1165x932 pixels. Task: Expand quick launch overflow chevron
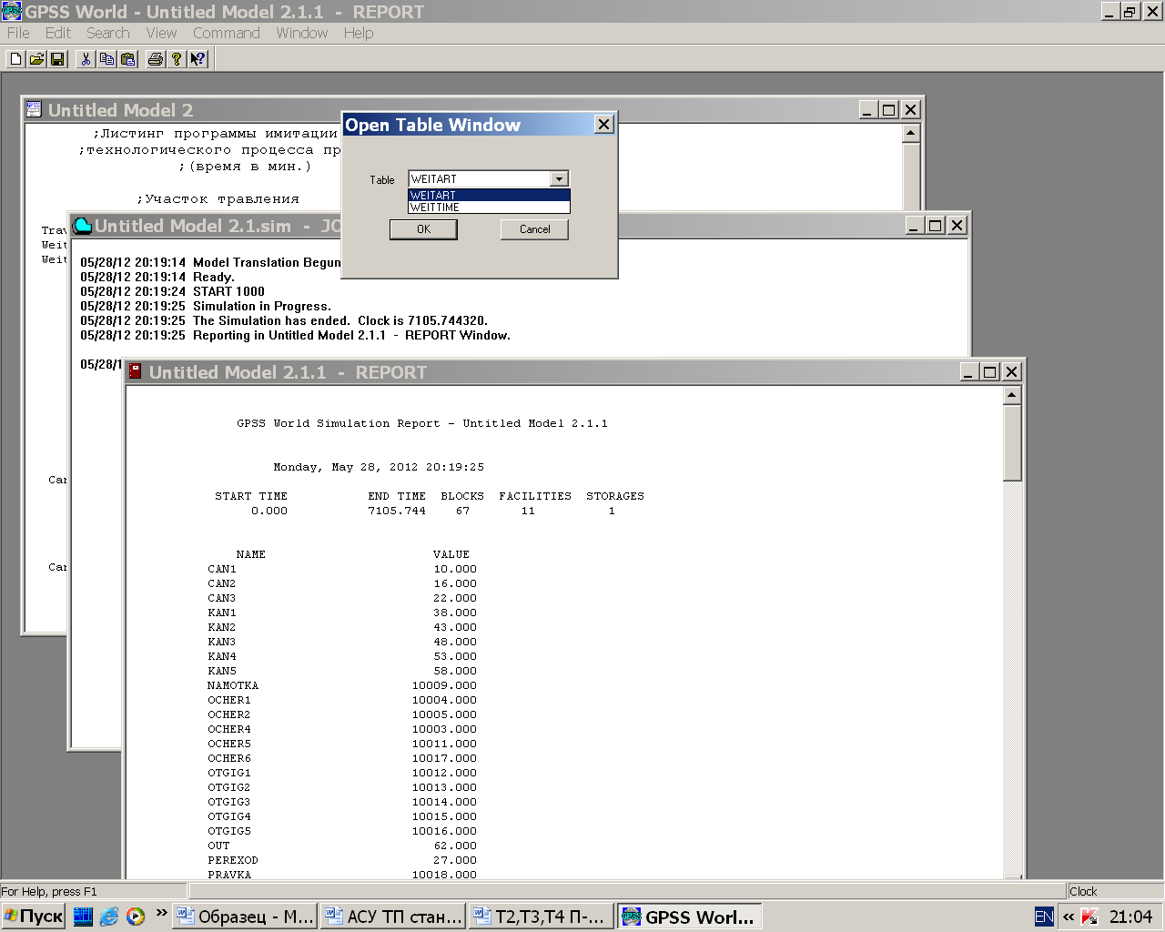(161, 913)
